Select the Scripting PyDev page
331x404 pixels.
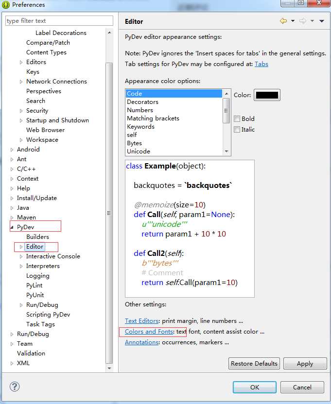[x=48, y=315]
